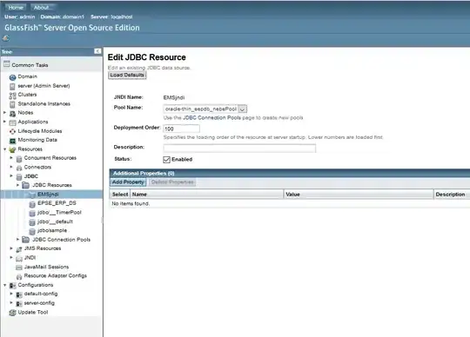Click the Lifecycle Modules icon

12,131
